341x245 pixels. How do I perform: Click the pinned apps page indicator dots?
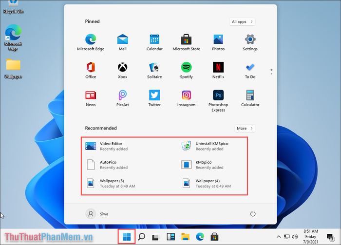(271, 72)
